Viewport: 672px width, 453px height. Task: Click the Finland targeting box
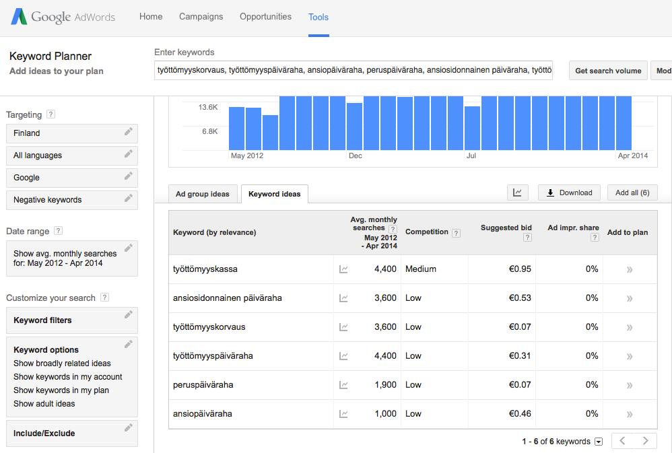pos(72,133)
